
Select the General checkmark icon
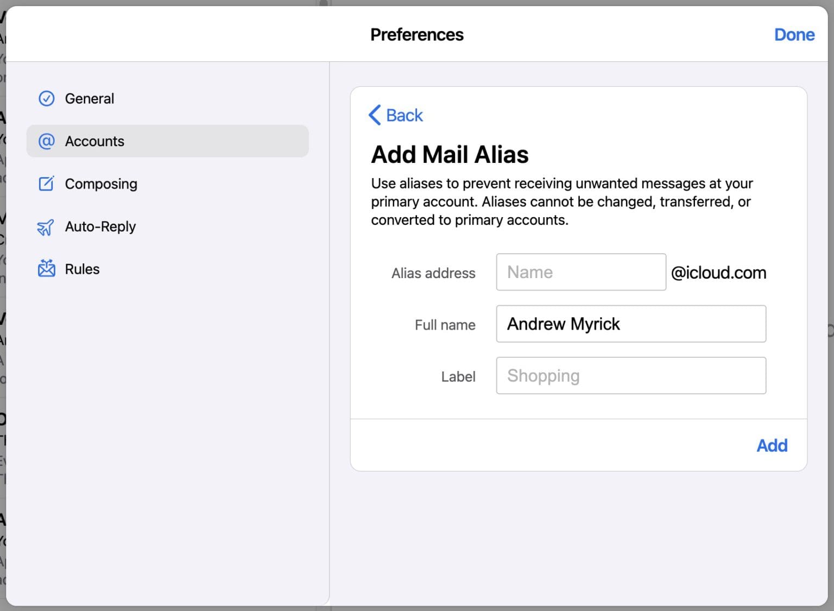click(x=47, y=98)
